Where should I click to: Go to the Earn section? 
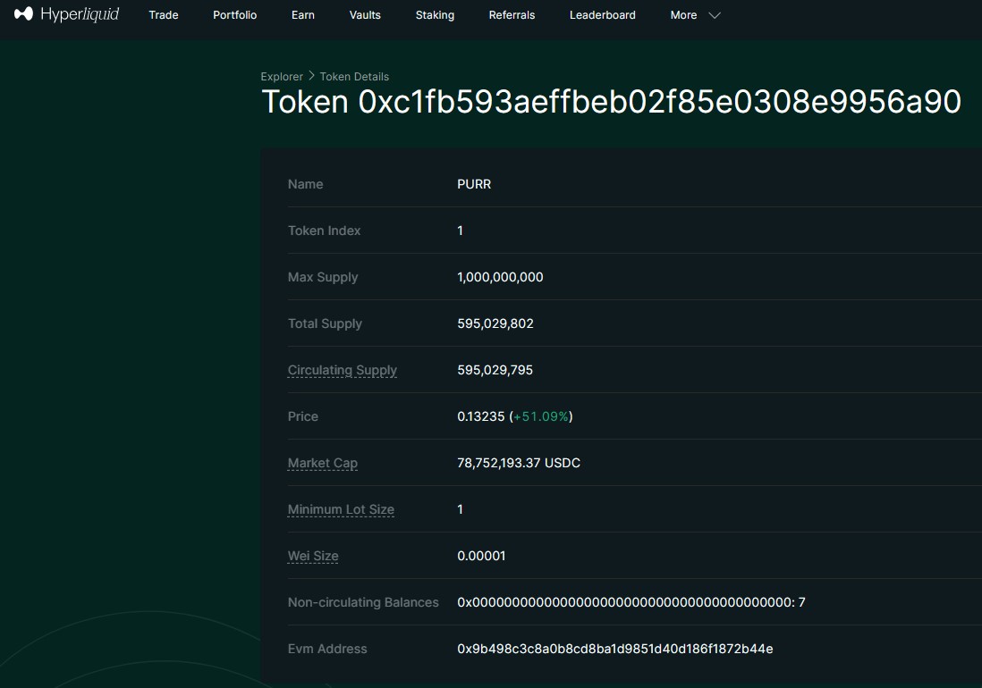coord(303,15)
